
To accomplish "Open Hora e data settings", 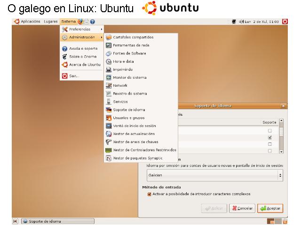I will [123, 61].
